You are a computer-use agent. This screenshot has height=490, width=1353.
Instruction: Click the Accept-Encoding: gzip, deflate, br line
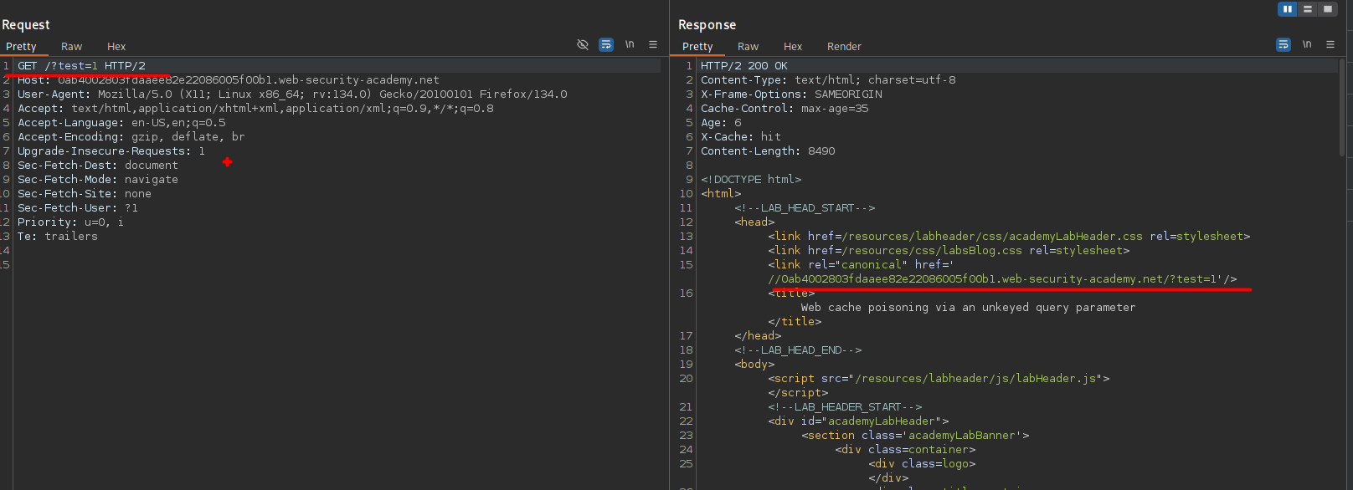click(131, 137)
